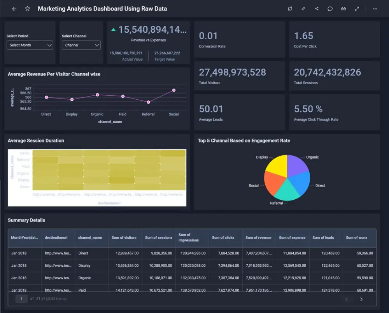Sort by destinationurl column header

point(58,237)
